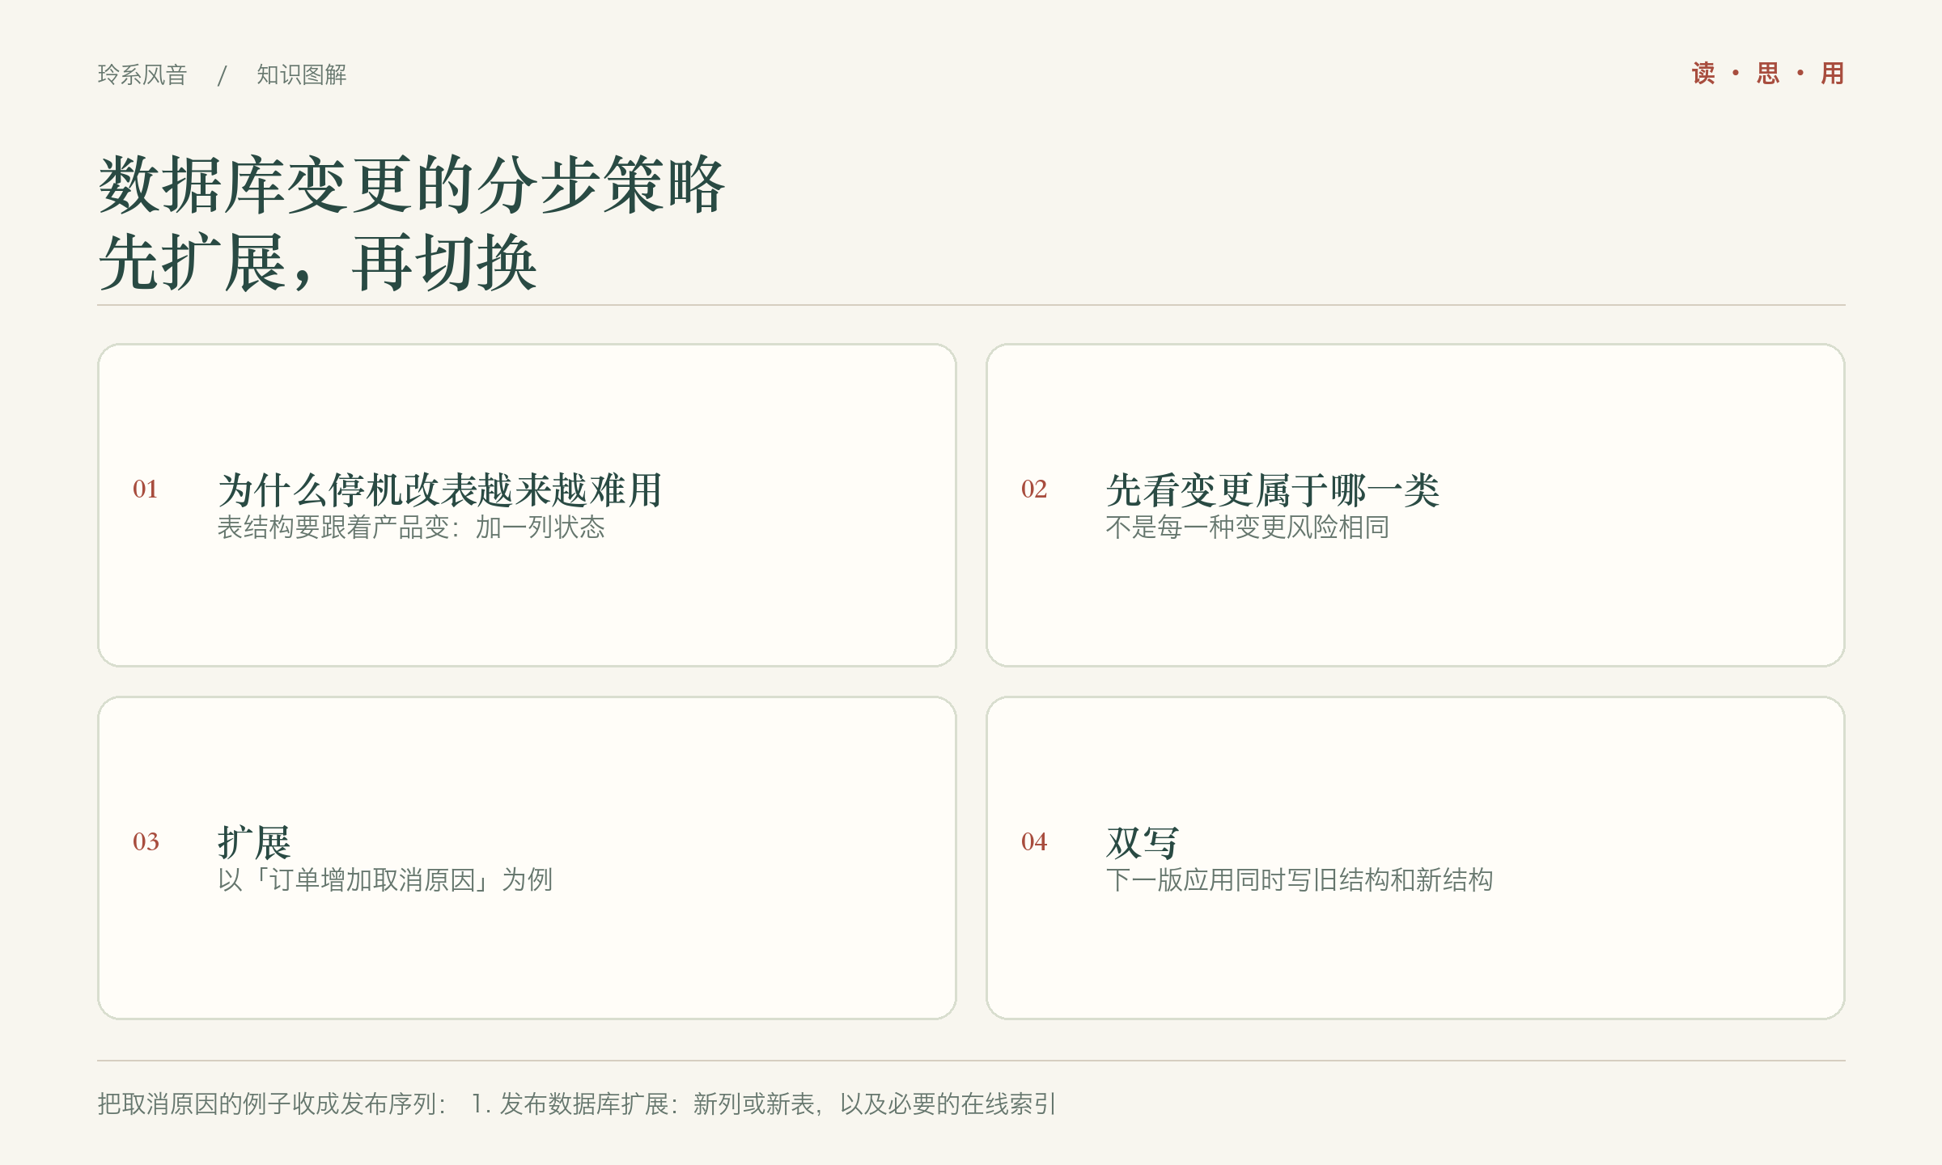Click the number 02 label
Screen dimensions: 1942x1165
pyautogui.click(x=1034, y=489)
